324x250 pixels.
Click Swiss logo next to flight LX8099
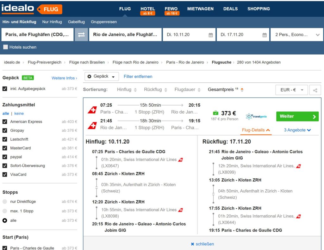(298, 166)
